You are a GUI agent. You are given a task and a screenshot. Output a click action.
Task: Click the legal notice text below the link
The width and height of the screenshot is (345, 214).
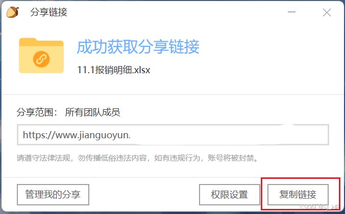tap(138, 158)
